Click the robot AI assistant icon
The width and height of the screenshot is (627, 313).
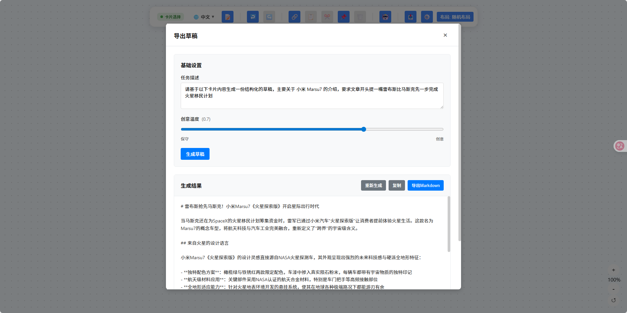(385, 17)
